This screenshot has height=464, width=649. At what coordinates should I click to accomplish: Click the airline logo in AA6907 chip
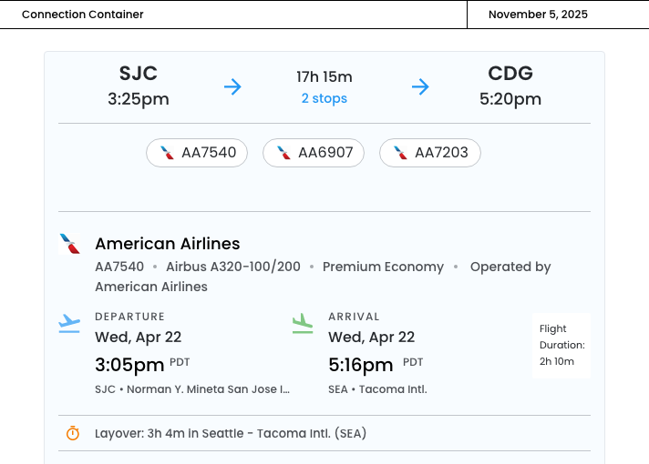click(283, 153)
